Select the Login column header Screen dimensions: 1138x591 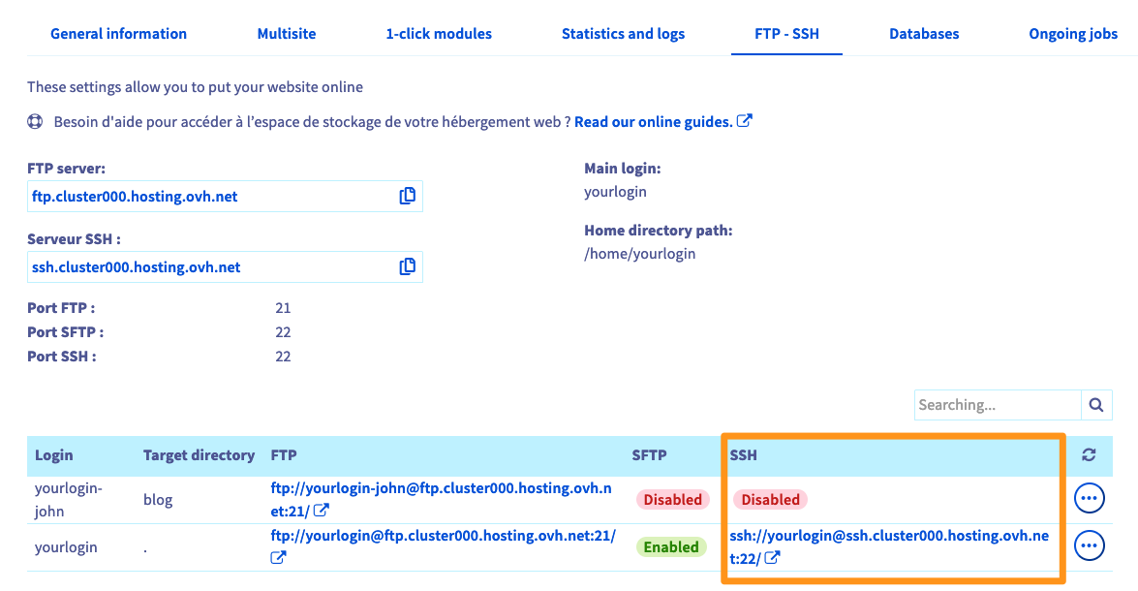pos(53,455)
